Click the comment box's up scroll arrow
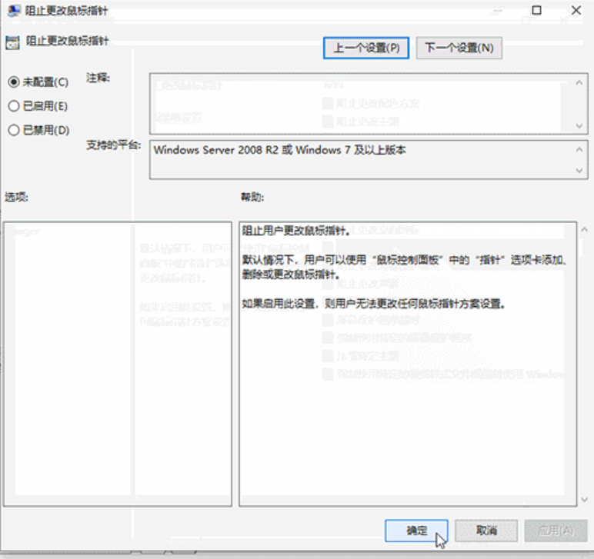Viewport: 594px width, 559px height. (x=579, y=82)
